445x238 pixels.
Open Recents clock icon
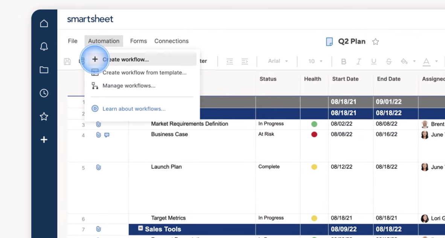click(x=44, y=93)
